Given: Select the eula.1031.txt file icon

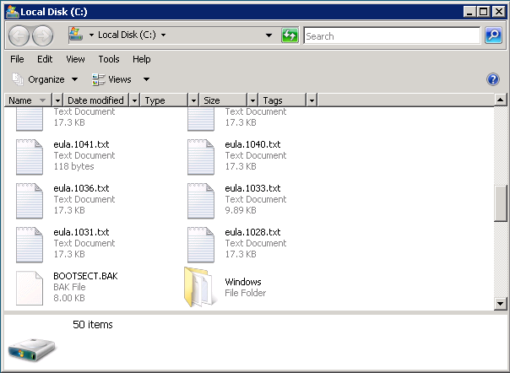Looking at the screenshot, I should (x=30, y=245).
